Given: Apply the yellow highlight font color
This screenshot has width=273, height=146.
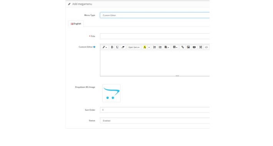Looking at the screenshot, I should (145, 47).
